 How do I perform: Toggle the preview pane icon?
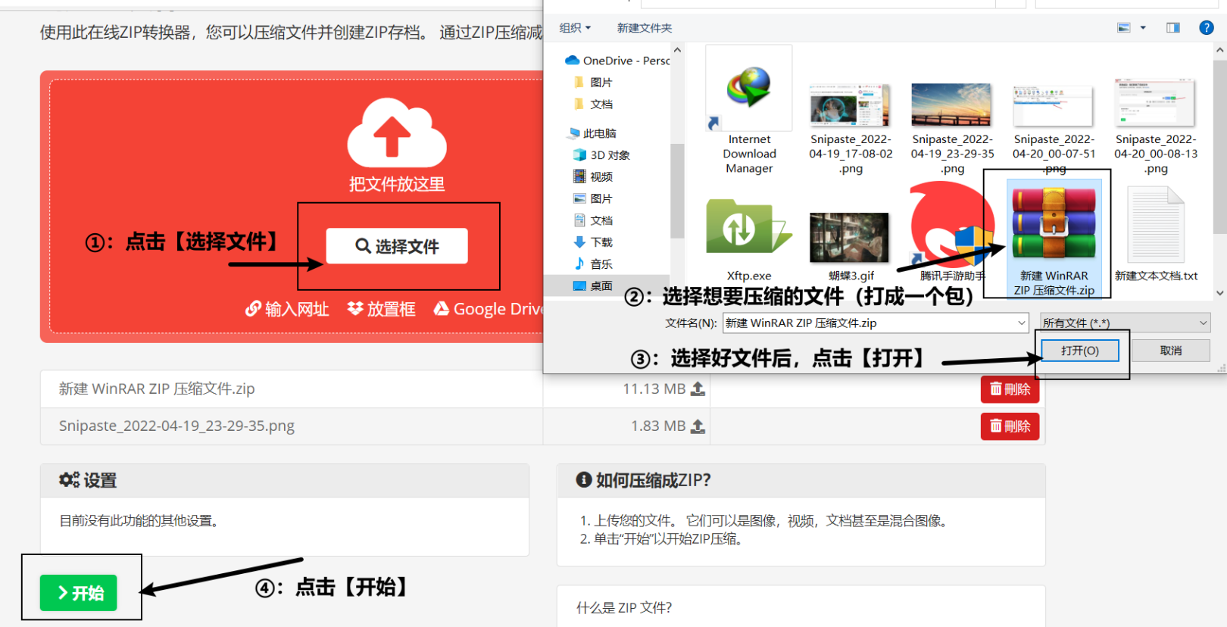[1172, 28]
